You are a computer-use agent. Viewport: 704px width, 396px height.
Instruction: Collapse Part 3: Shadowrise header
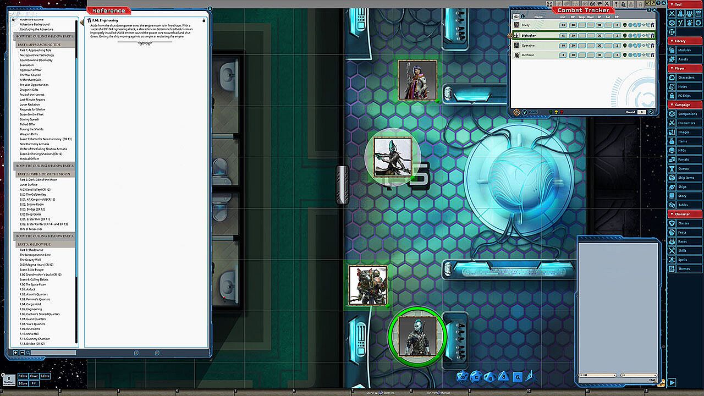45,244
